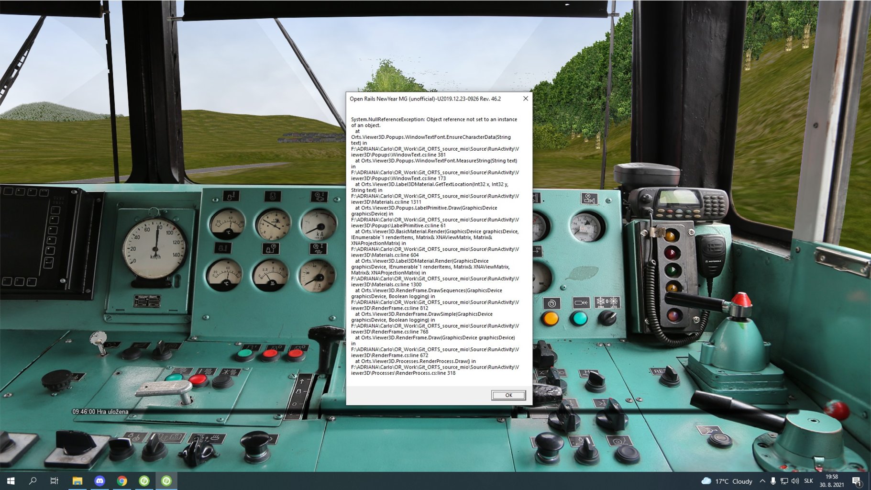Image resolution: width=871 pixels, height=490 pixels.
Task: Push the turquoise button beside the orange one
Action: click(x=579, y=319)
